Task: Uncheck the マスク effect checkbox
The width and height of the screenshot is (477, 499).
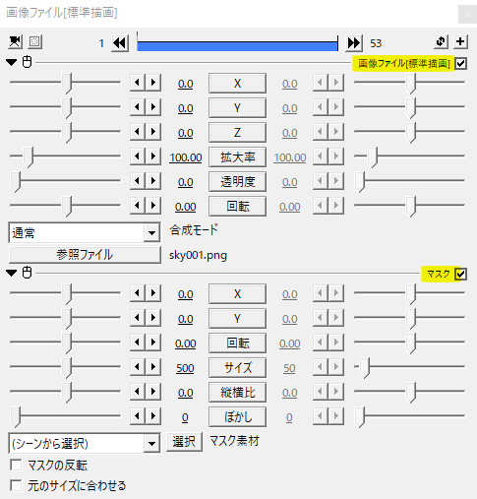Action: click(460, 274)
